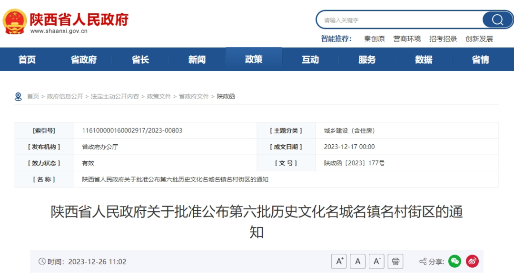Open the 互动 navigation tab
This screenshot has width=514, height=280.
(310, 59)
